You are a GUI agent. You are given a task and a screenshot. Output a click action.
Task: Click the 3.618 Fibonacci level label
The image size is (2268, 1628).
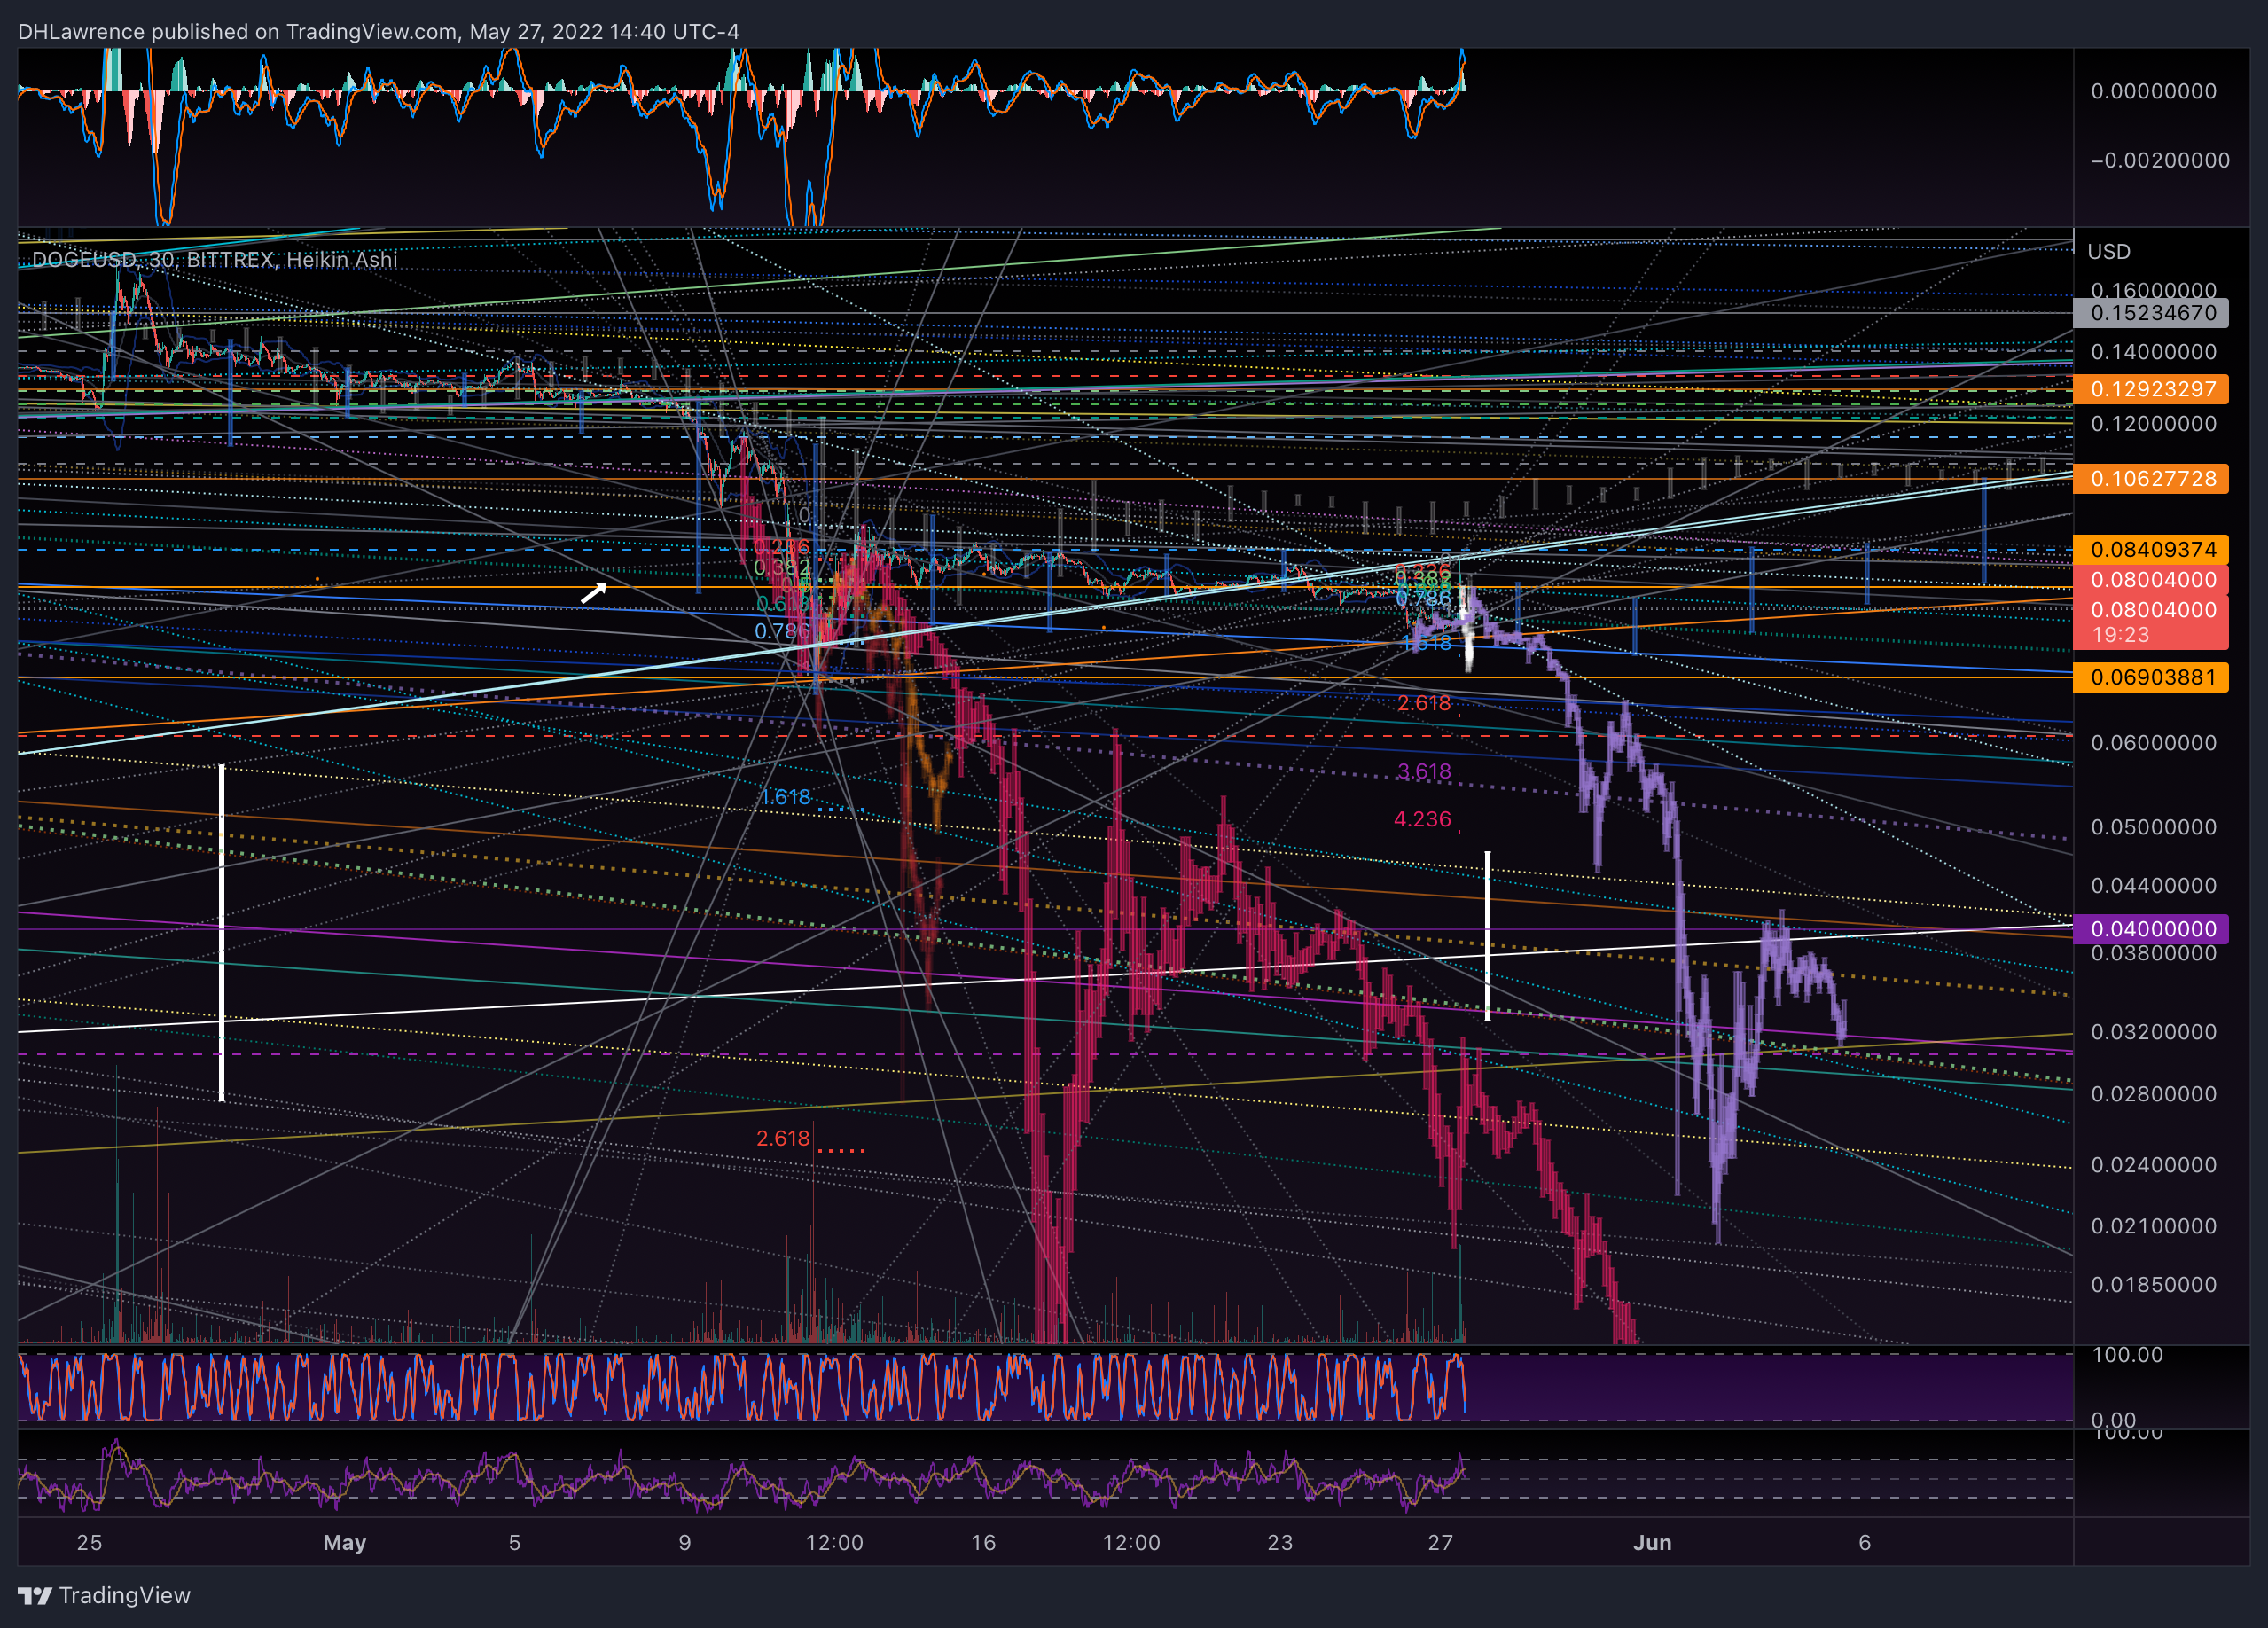(1424, 772)
